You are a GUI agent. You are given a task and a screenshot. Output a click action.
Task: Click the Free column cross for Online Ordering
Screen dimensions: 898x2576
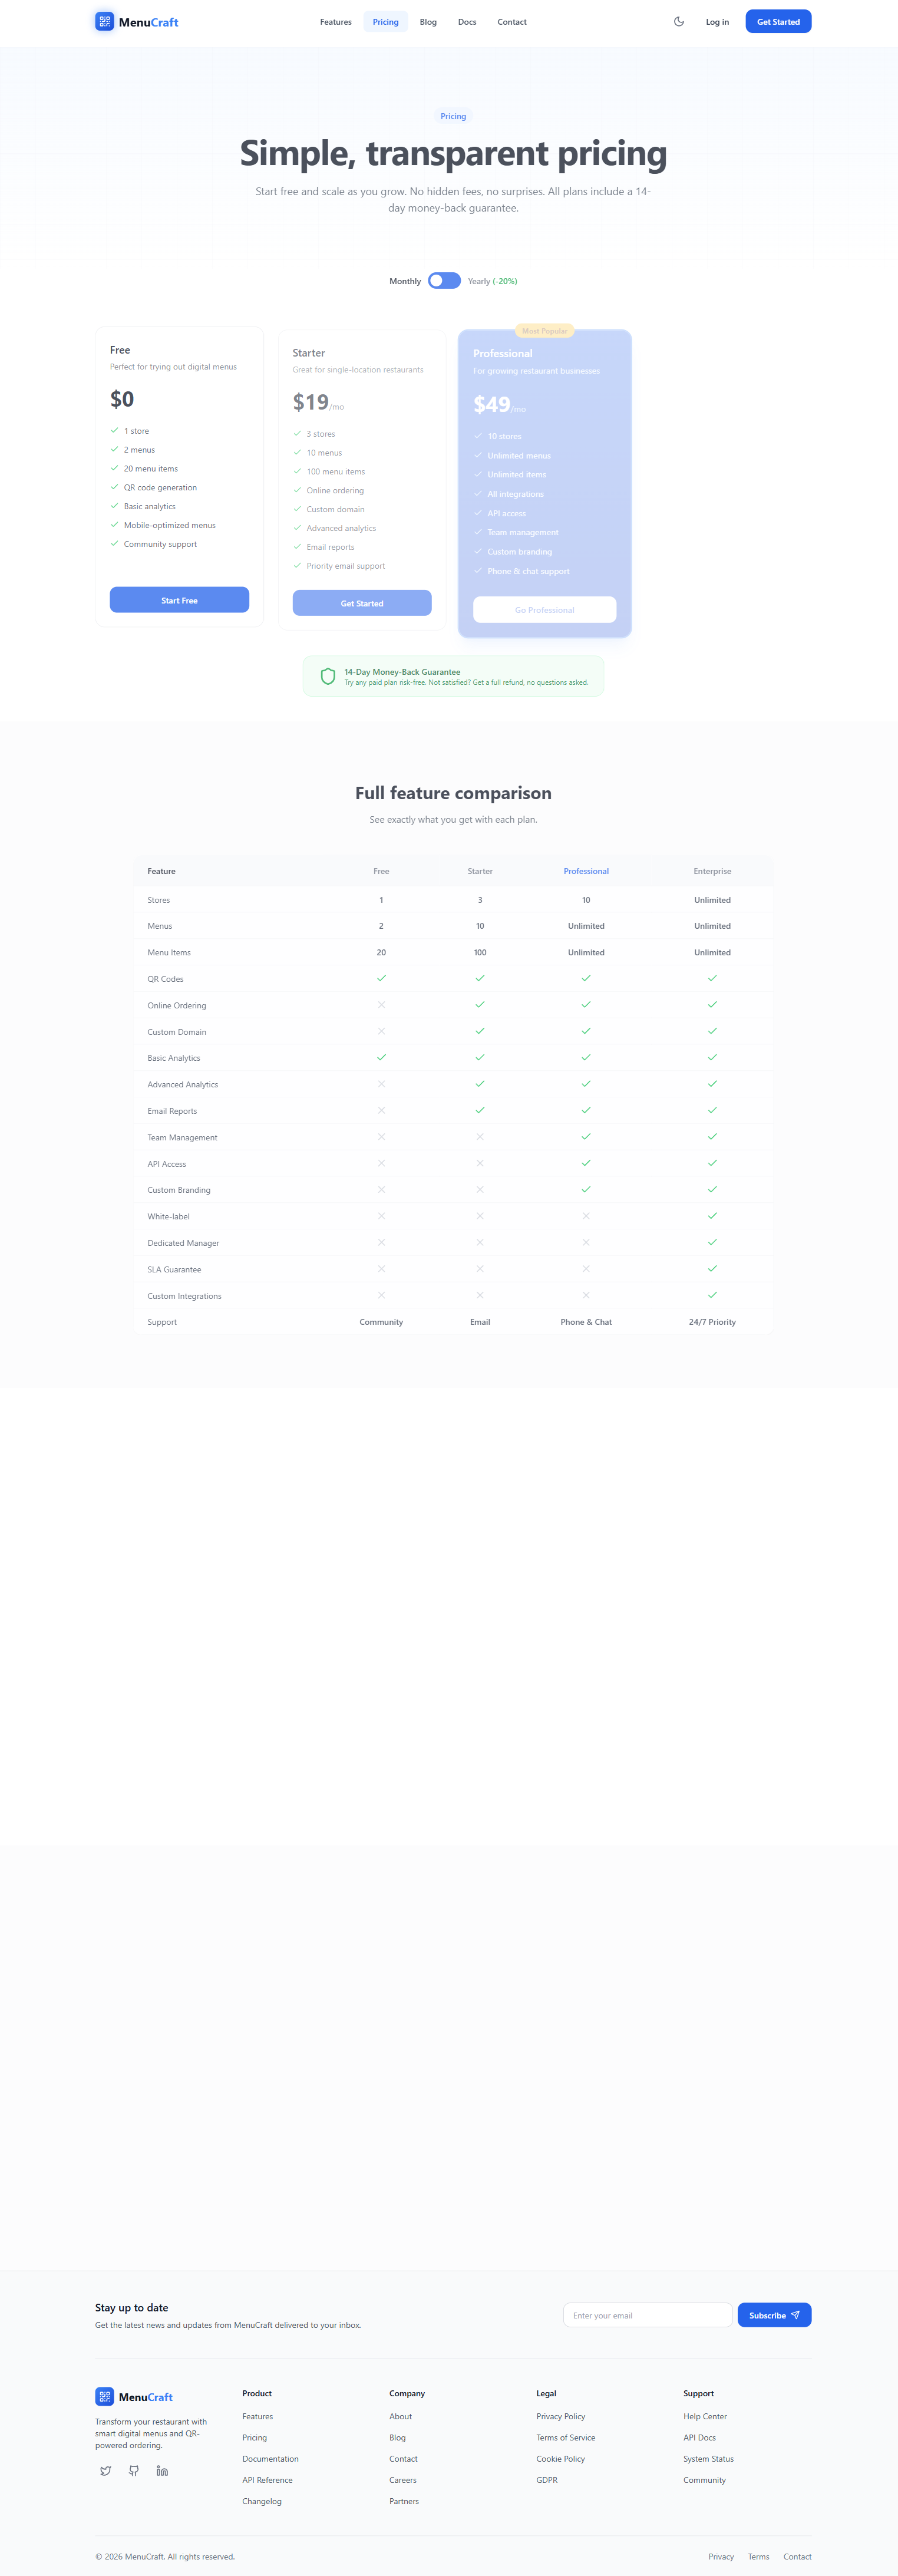(x=381, y=1005)
